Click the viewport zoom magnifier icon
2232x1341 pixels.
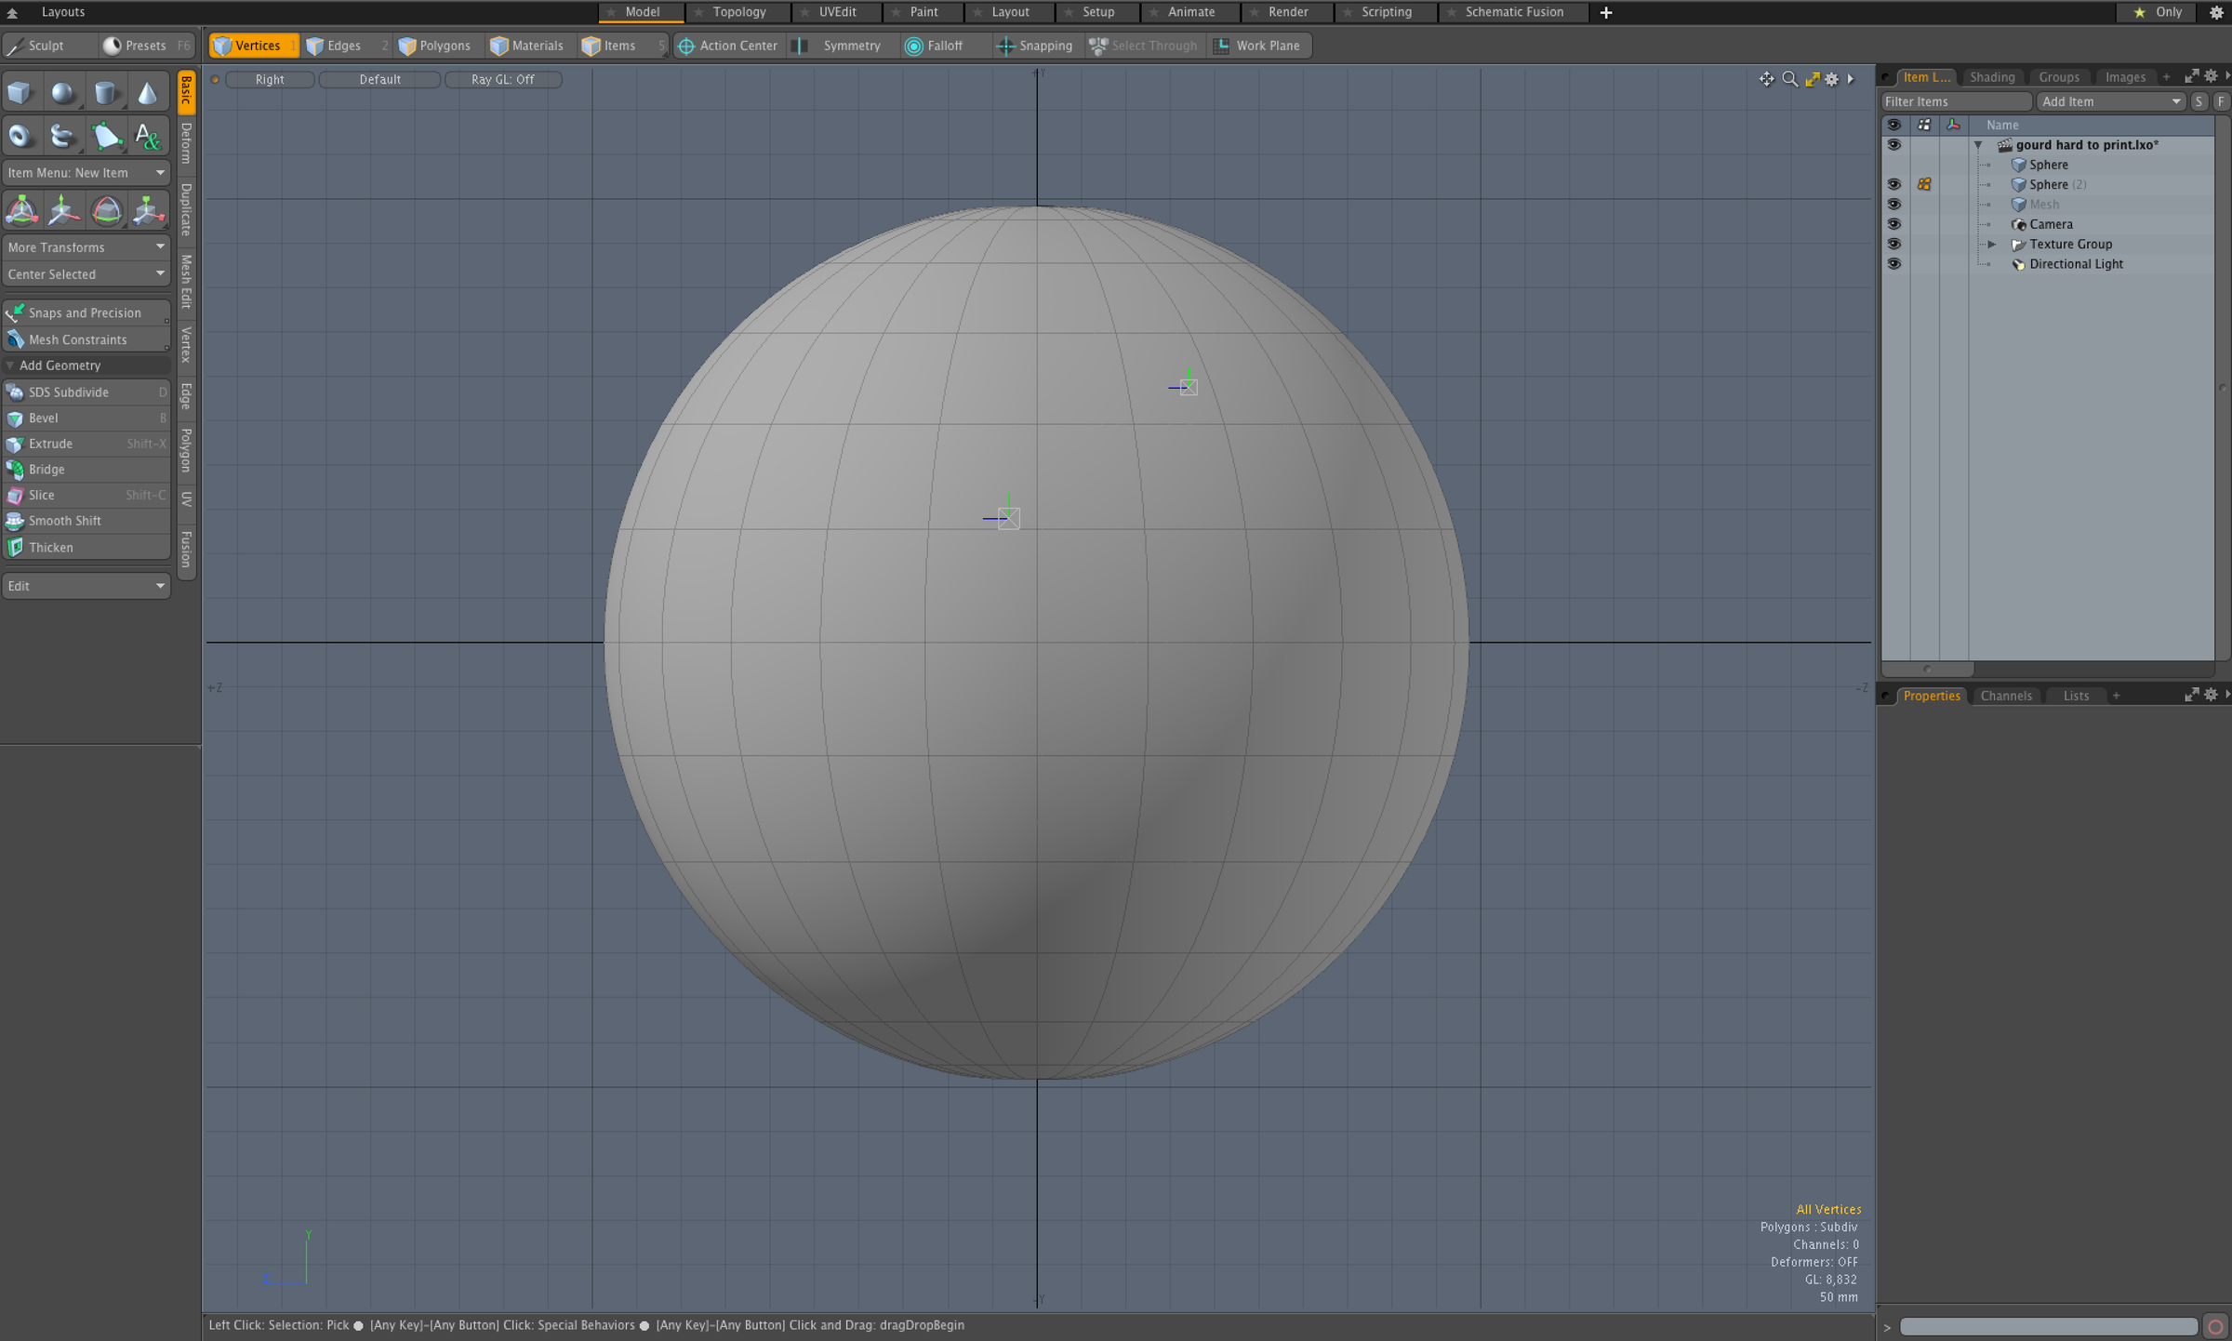[1789, 79]
